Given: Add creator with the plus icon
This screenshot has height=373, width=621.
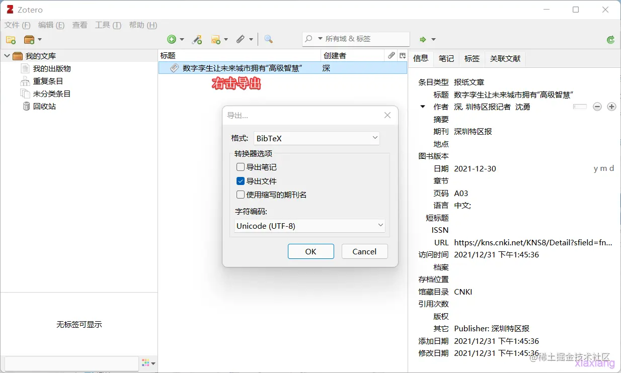Looking at the screenshot, I should point(611,107).
